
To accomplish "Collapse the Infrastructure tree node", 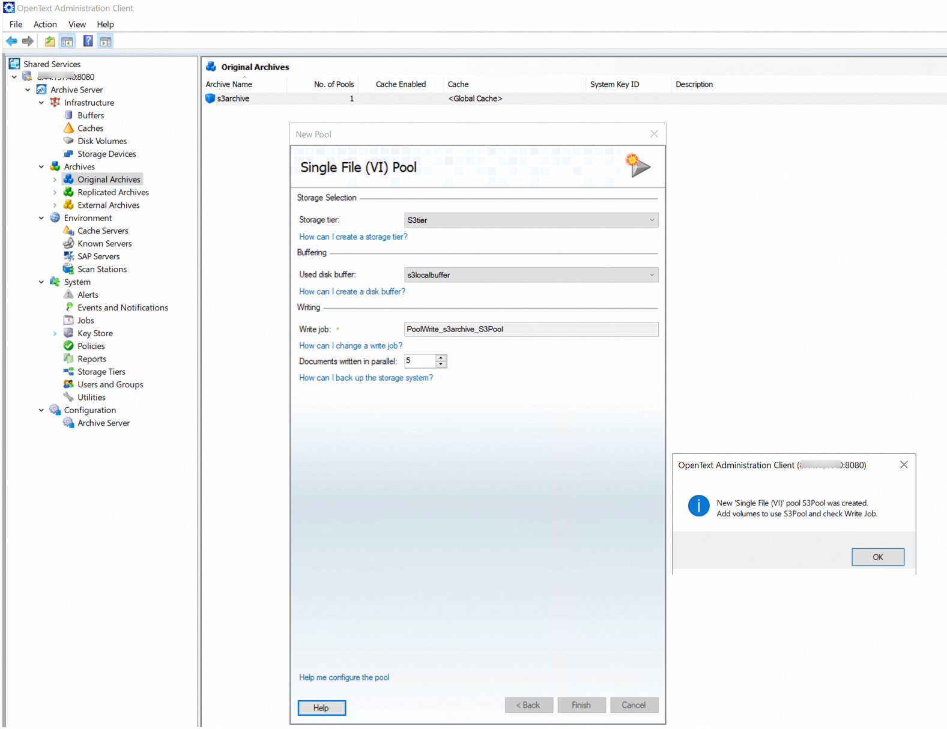I will [41, 103].
